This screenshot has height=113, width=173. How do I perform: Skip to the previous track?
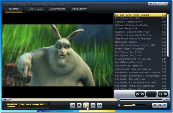tap(72, 105)
